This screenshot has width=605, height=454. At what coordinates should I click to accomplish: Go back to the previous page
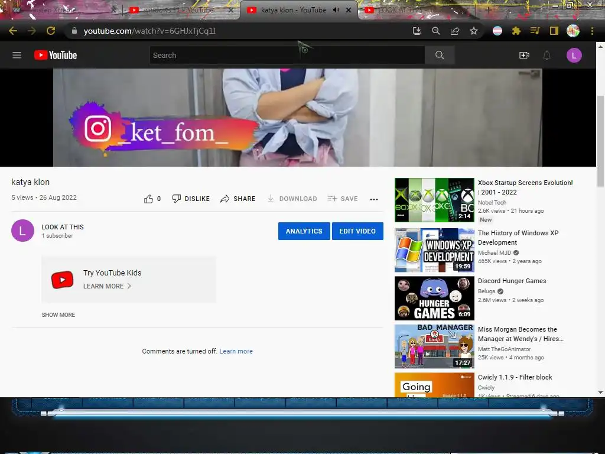[13, 31]
